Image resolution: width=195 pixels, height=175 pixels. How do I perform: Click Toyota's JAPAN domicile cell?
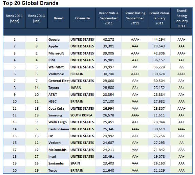coord(83,88)
